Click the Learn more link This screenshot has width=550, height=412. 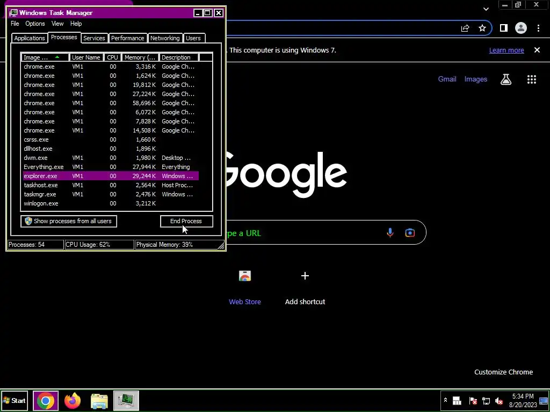[x=506, y=50]
